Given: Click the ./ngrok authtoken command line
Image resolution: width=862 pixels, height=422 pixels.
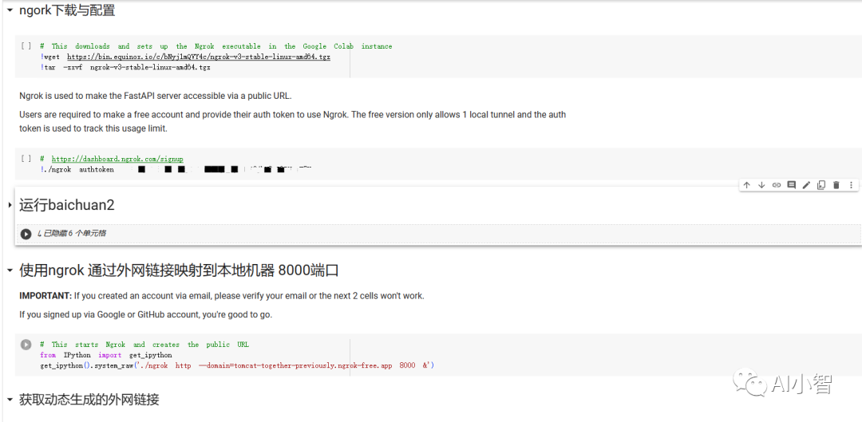Looking at the screenshot, I should point(176,169).
